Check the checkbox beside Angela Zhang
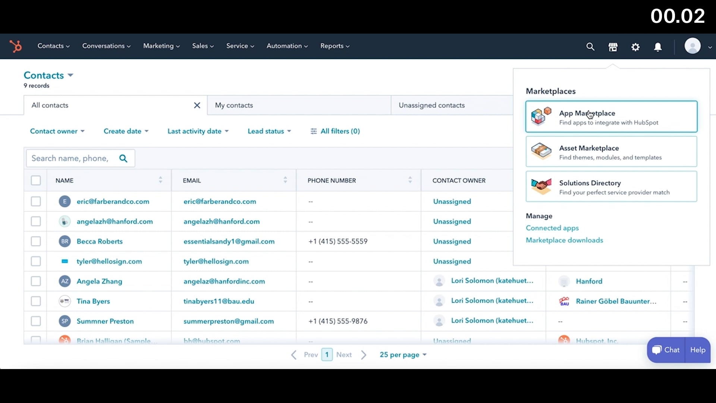 pyautogui.click(x=35, y=281)
